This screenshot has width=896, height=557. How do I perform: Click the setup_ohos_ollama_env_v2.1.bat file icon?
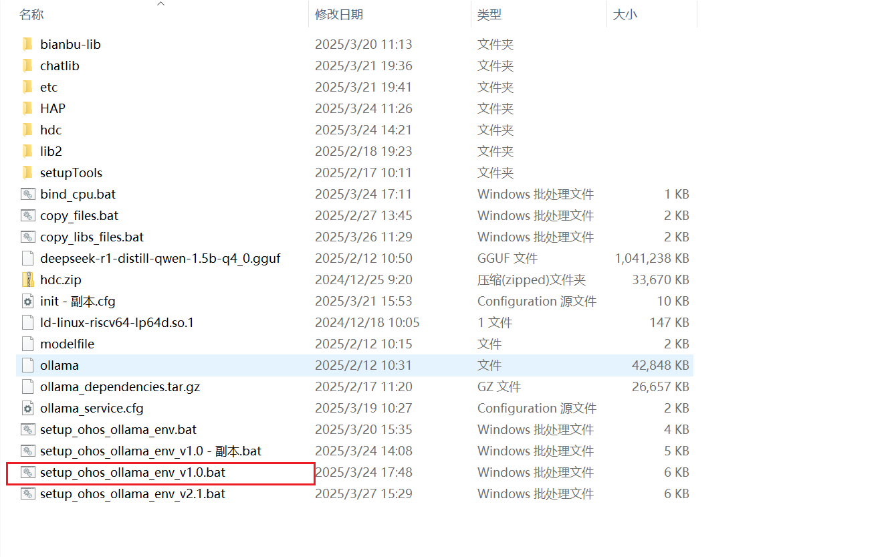(27, 493)
